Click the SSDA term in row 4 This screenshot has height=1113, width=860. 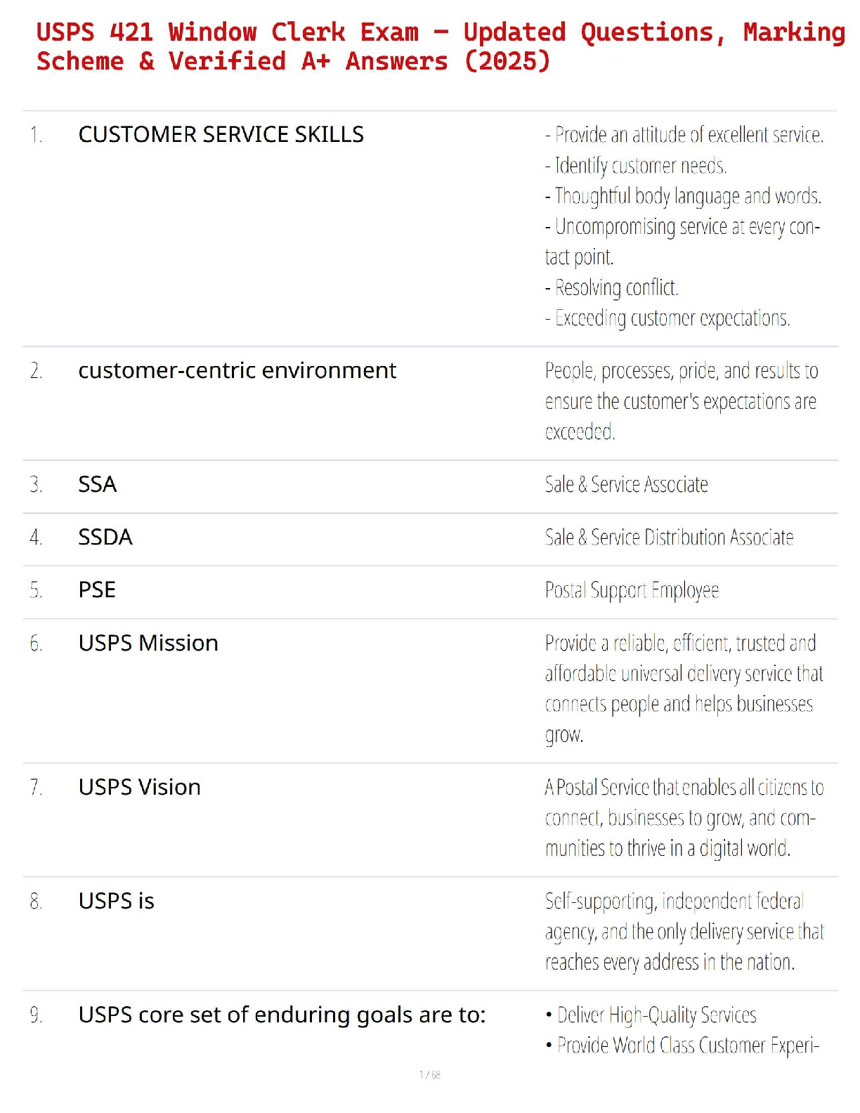[105, 537]
